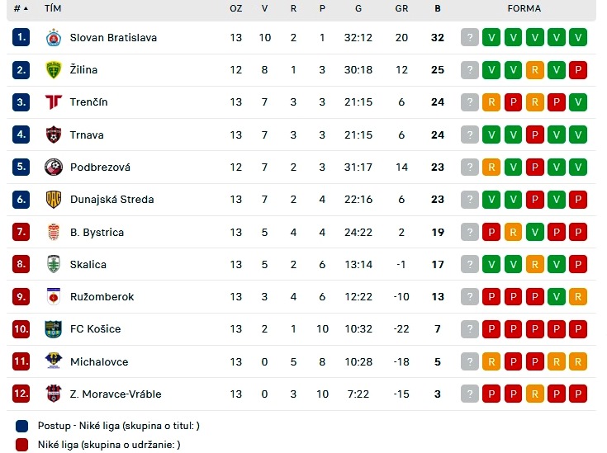
Task: Click the blue Postup legend swatch
Action: [21, 426]
